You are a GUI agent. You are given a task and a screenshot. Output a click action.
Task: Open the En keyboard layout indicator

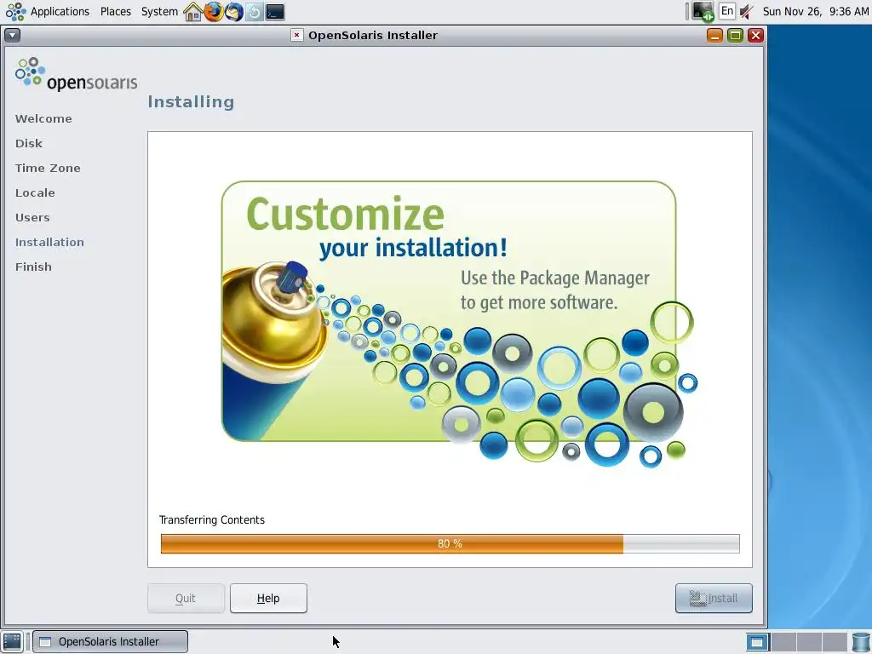click(727, 11)
